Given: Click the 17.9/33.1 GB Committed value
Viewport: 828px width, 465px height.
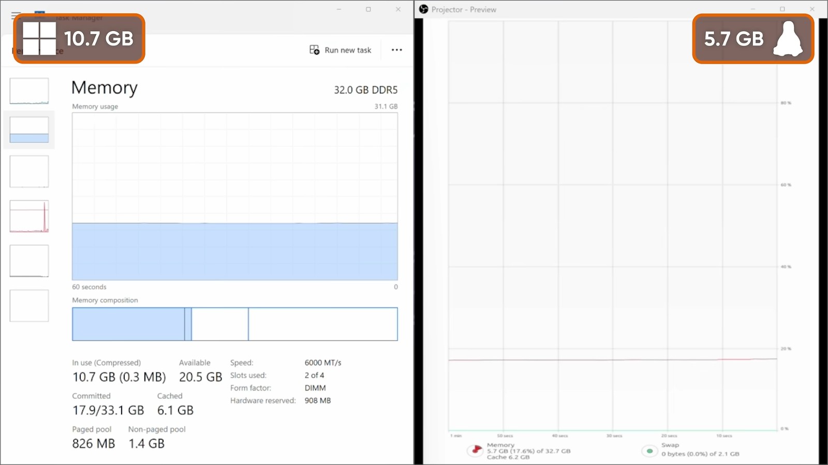Looking at the screenshot, I should coord(108,410).
